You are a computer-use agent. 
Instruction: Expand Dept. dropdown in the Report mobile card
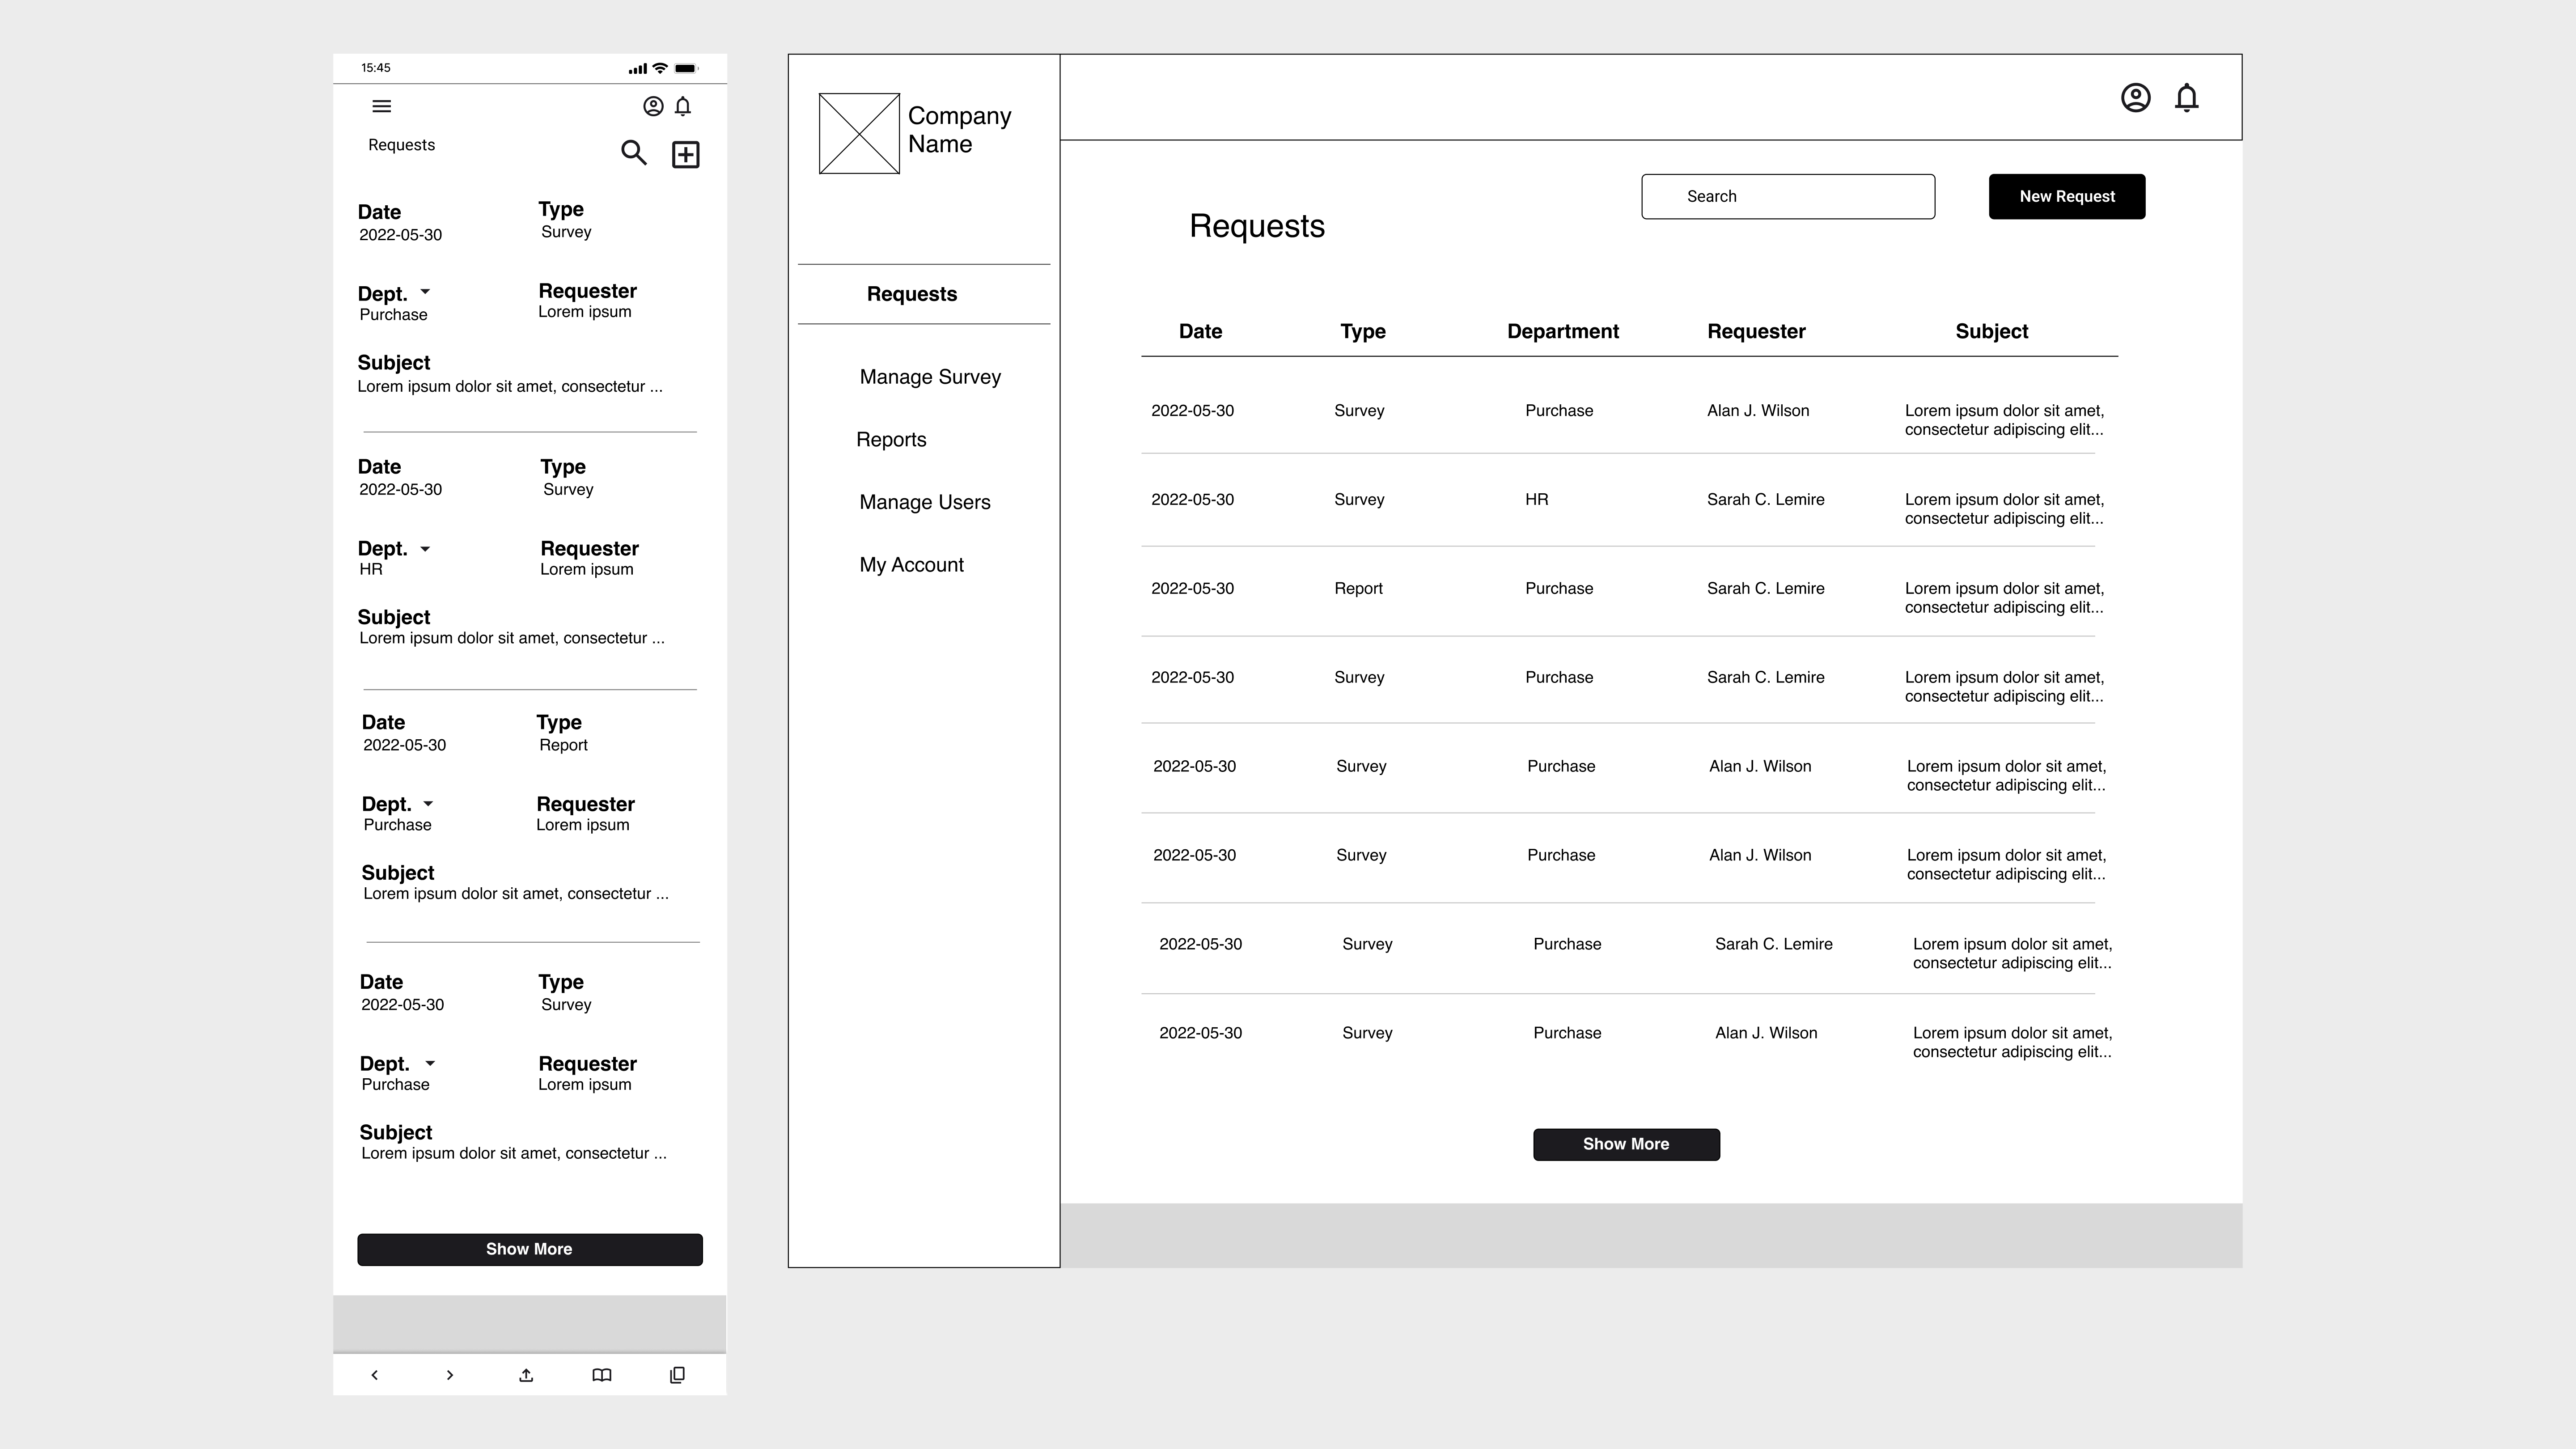[429, 804]
